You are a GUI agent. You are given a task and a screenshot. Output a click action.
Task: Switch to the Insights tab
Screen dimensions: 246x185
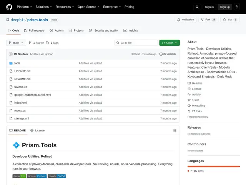coord(131,30)
